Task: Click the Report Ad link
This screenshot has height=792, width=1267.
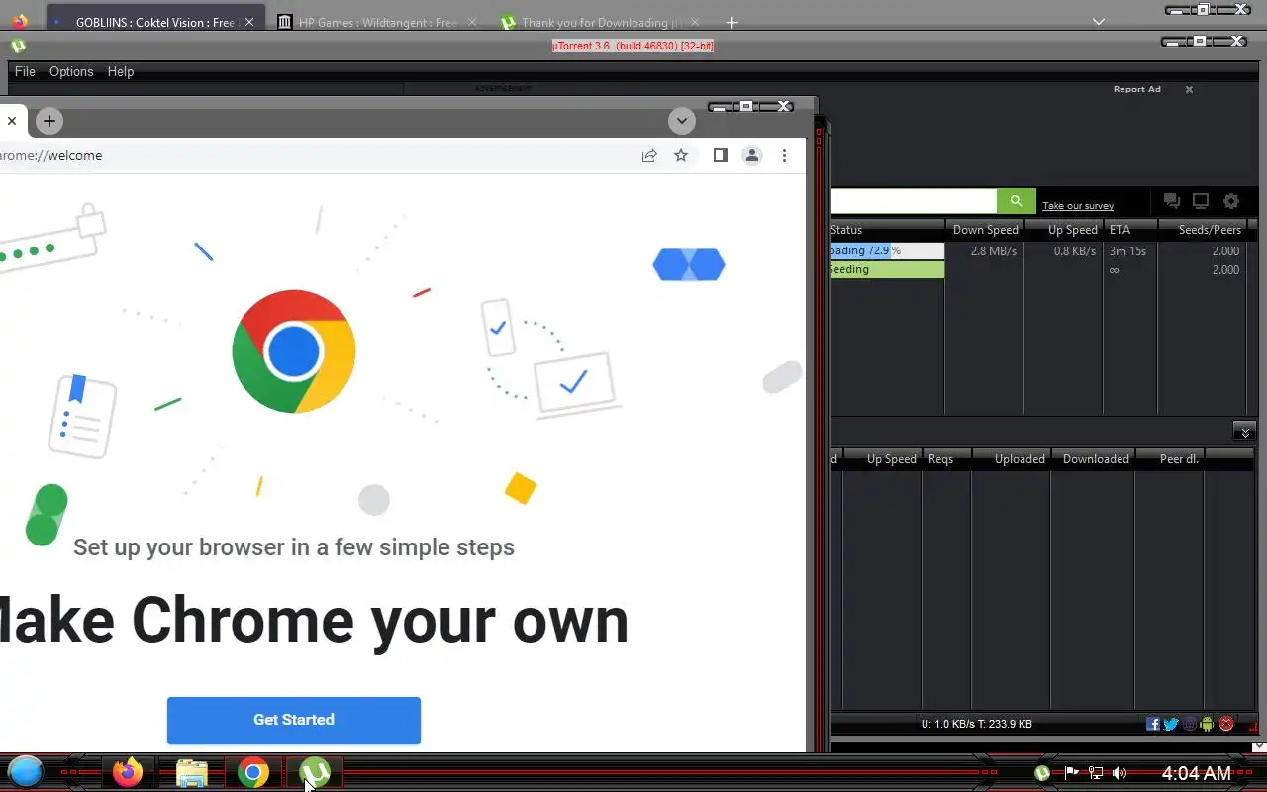Action: (x=1137, y=89)
